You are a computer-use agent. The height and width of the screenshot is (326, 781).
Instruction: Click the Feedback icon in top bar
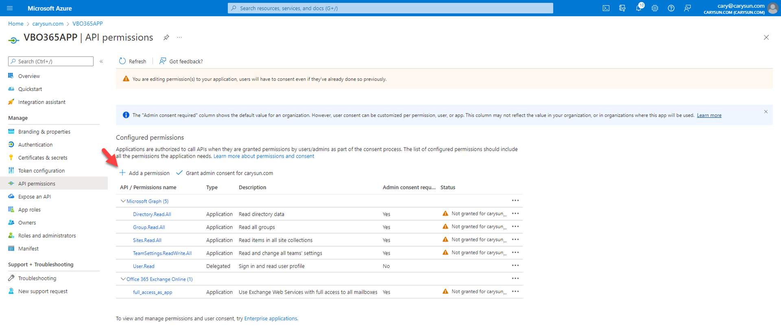click(687, 8)
